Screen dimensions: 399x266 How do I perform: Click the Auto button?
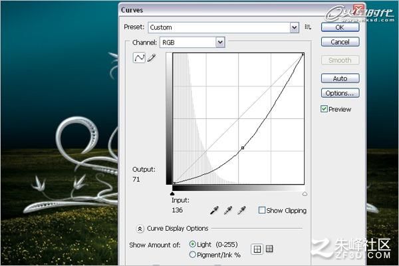click(x=340, y=78)
